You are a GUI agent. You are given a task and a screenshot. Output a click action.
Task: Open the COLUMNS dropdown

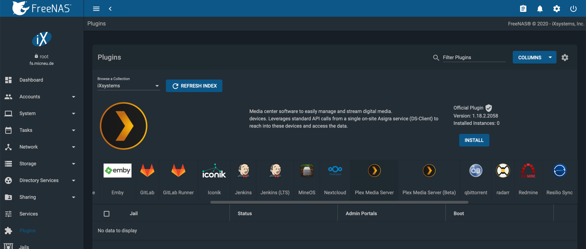coord(534,57)
